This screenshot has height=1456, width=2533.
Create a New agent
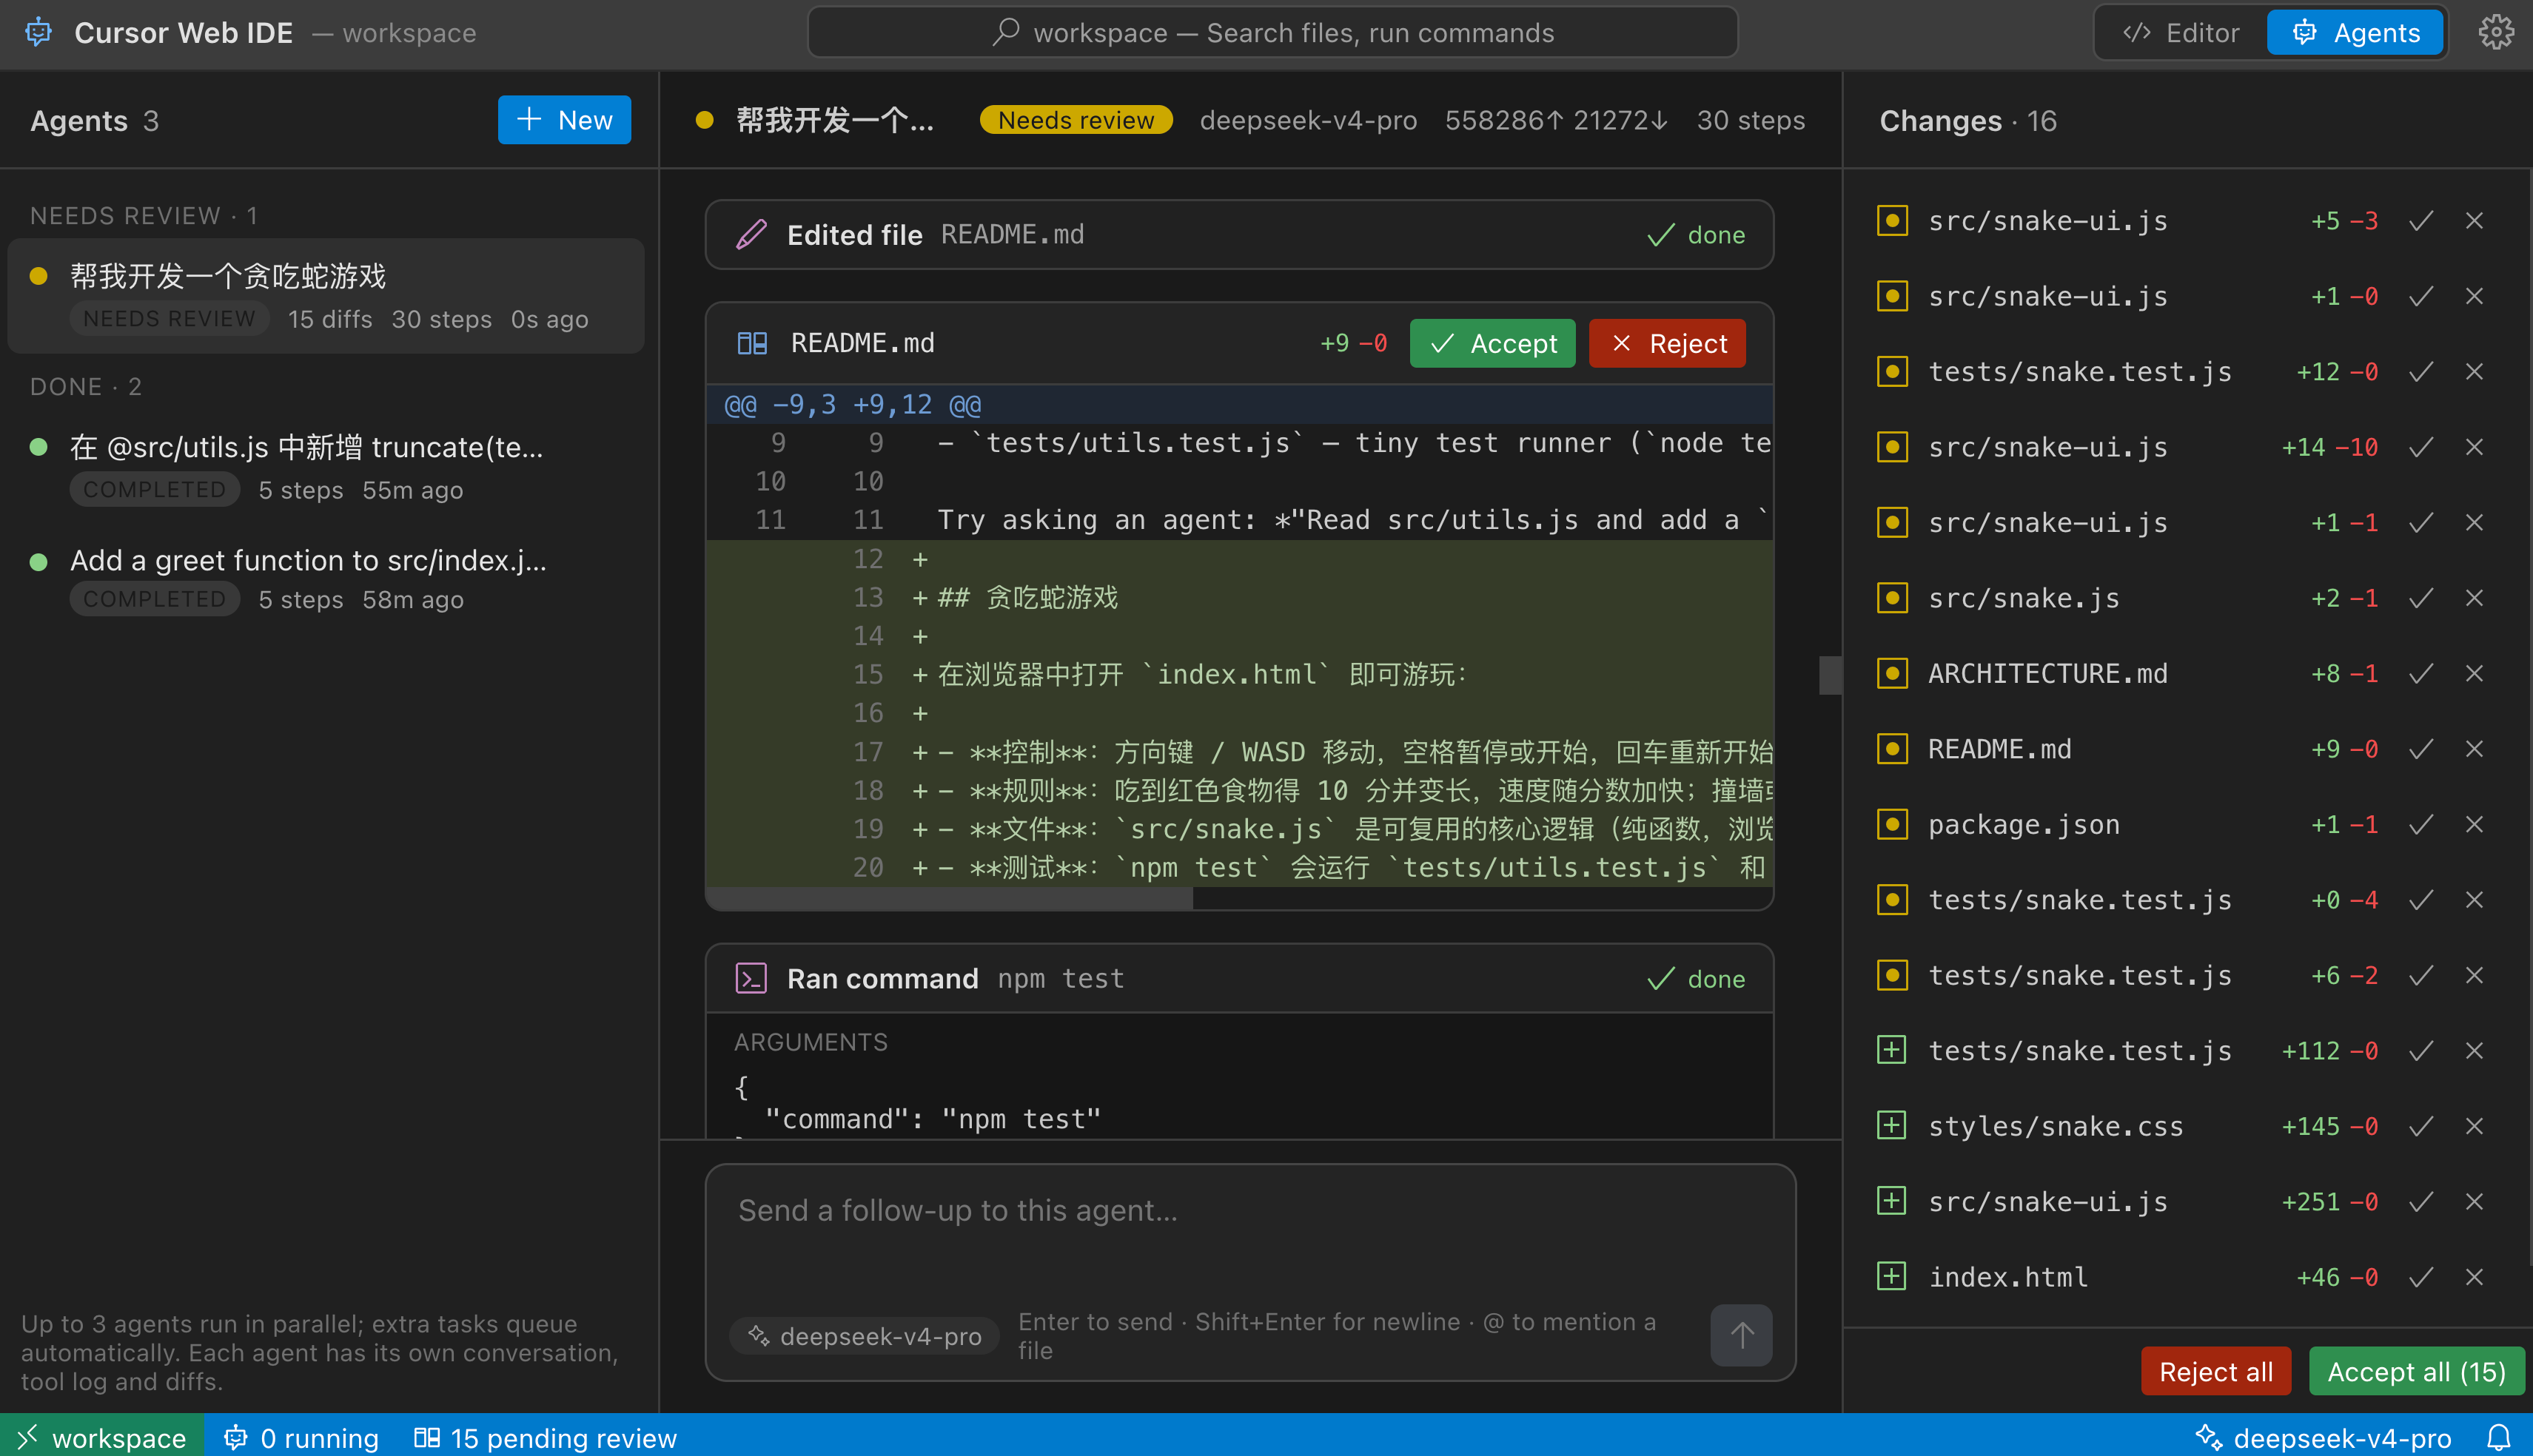564,120
